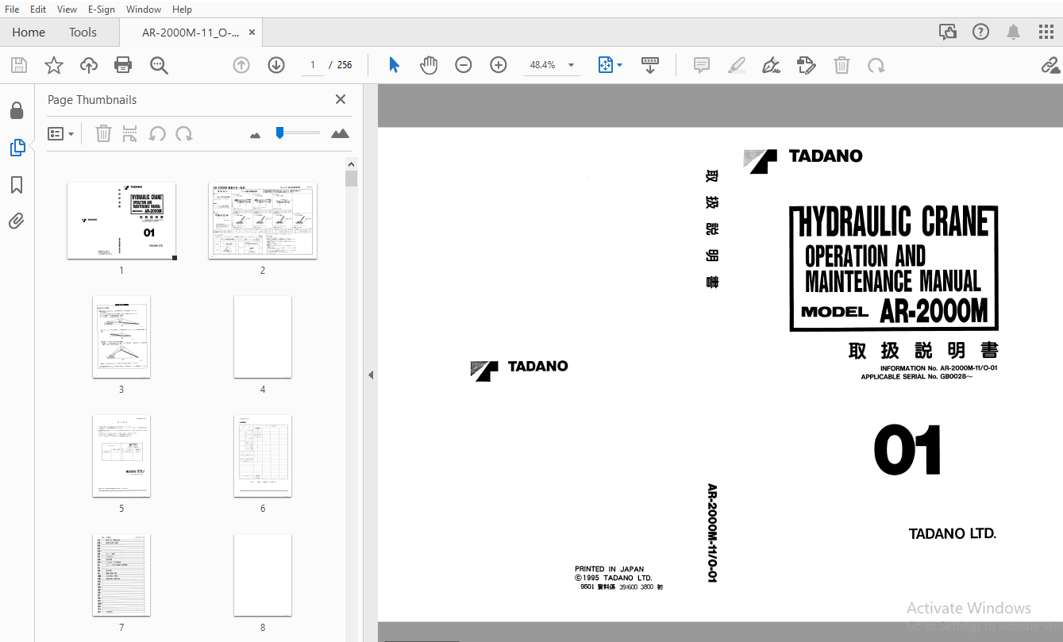The image size is (1063, 642).
Task: Select page 7 thumbnail
Action: click(x=121, y=575)
